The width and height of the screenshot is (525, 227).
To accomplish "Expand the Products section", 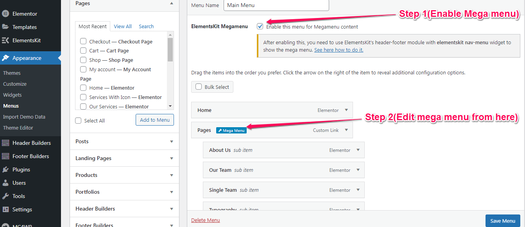I will tap(124, 175).
